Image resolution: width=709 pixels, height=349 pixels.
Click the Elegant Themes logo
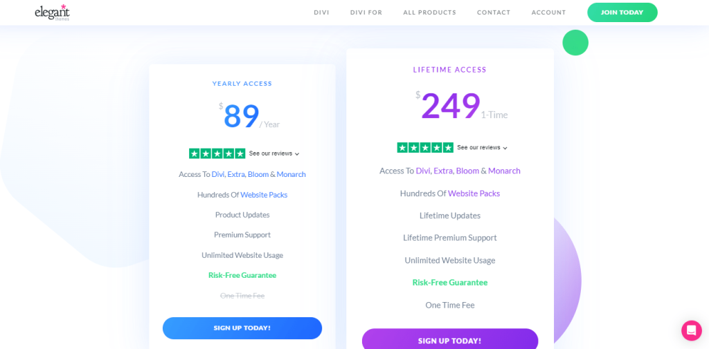tap(53, 12)
